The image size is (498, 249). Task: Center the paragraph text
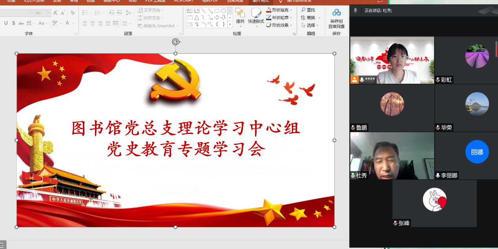(x=93, y=23)
